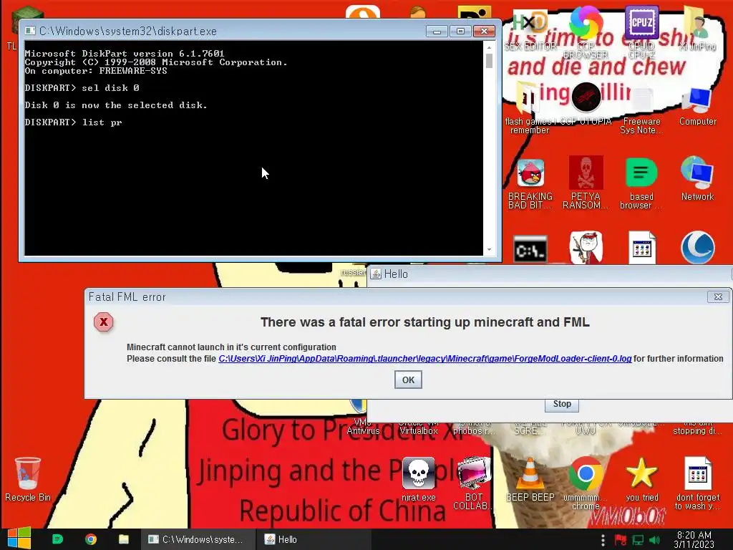
Task: Open the you tried star icon
Action: pyautogui.click(x=641, y=480)
